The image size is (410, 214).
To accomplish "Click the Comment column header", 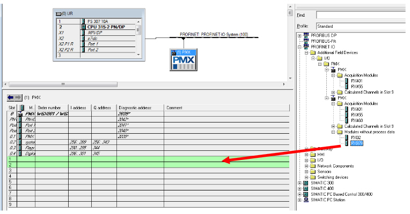I will point(226,108).
